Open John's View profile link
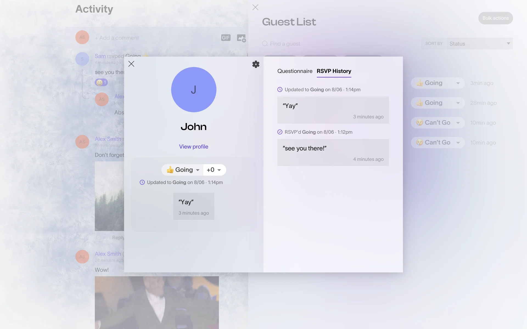This screenshot has width=527, height=329. [x=194, y=147]
